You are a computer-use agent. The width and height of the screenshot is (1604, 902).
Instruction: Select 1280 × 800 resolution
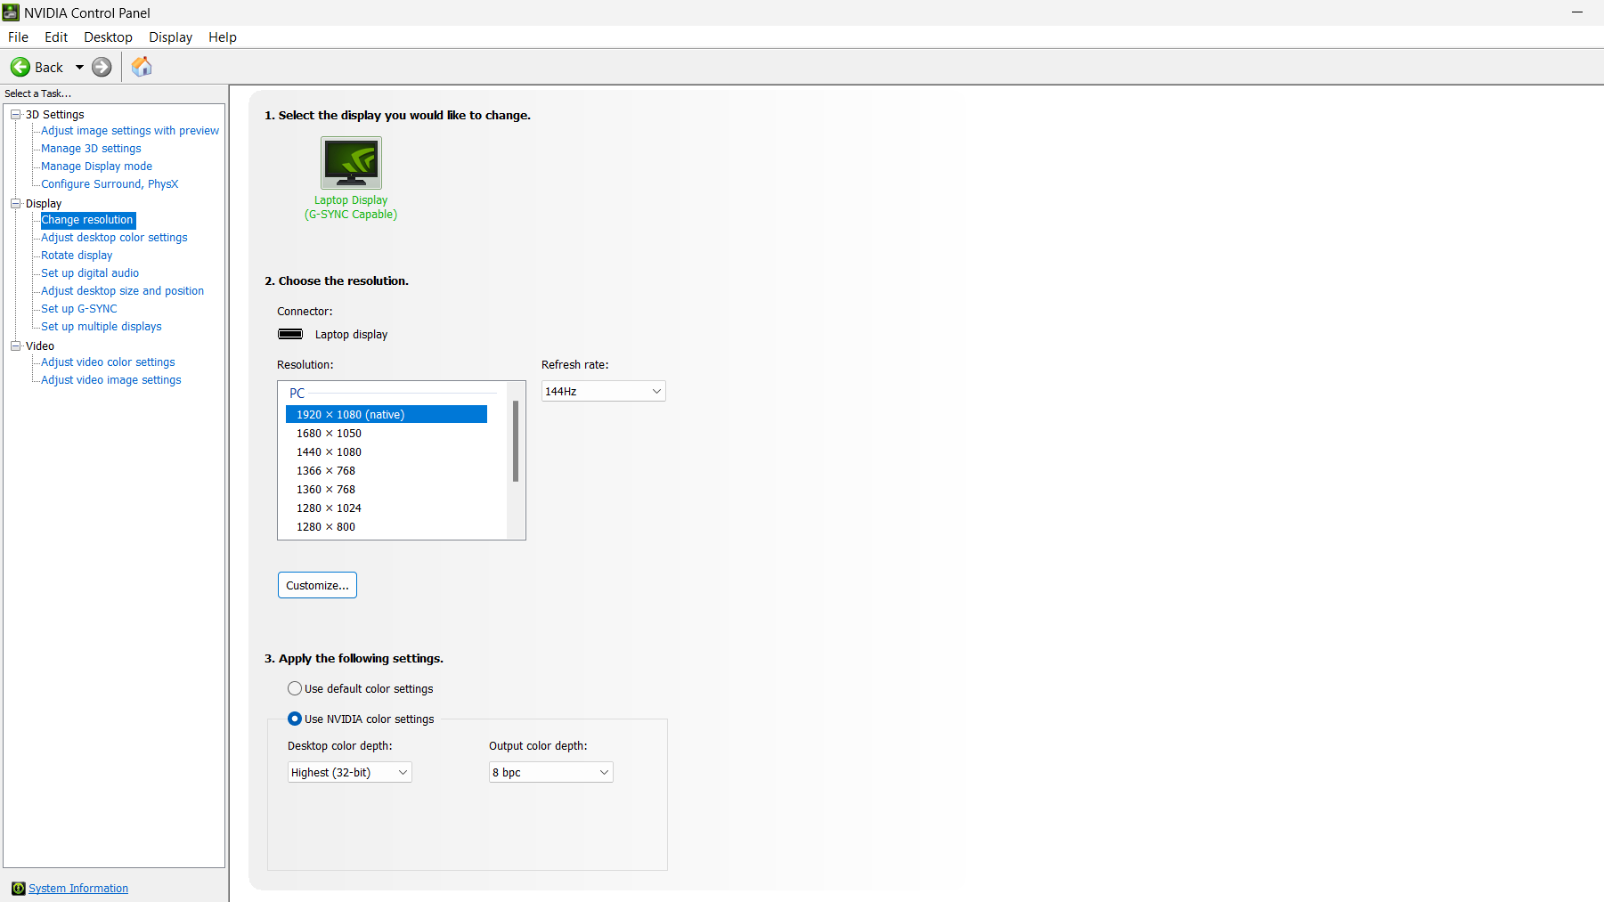[x=387, y=526]
